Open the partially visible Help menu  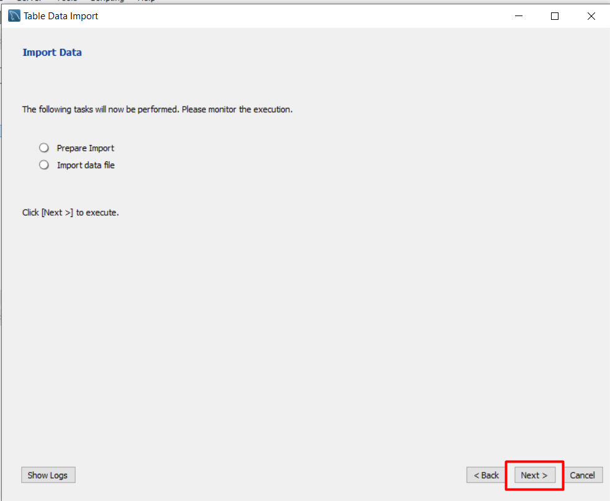click(x=146, y=1)
